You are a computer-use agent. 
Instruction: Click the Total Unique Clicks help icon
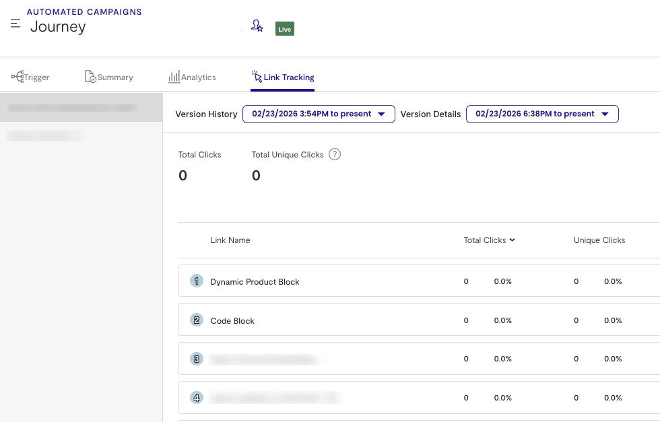[x=335, y=154]
